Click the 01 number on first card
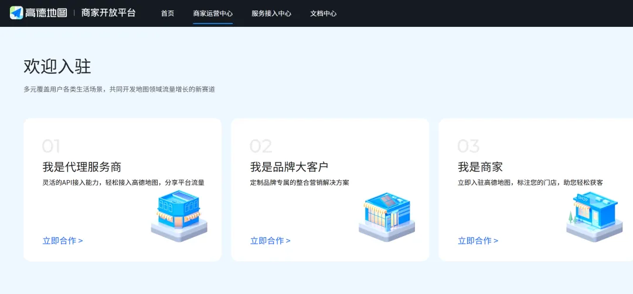Screen dimensions: 633x294 pos(51,146)
